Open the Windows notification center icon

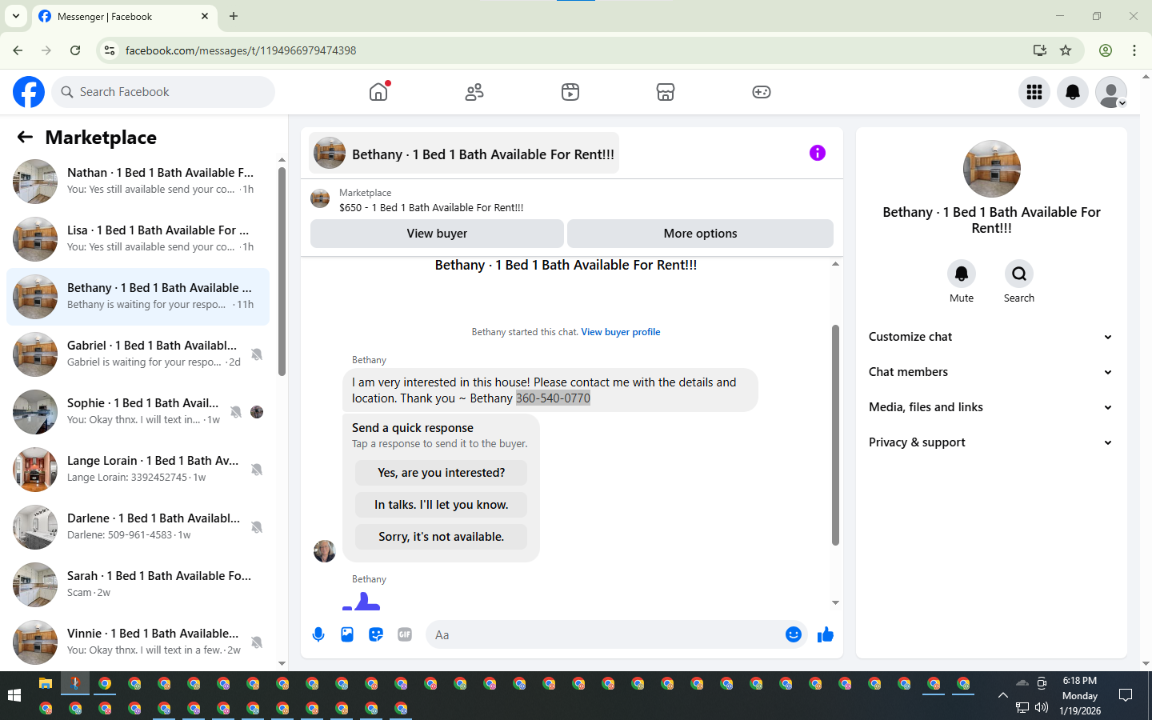1126,695
